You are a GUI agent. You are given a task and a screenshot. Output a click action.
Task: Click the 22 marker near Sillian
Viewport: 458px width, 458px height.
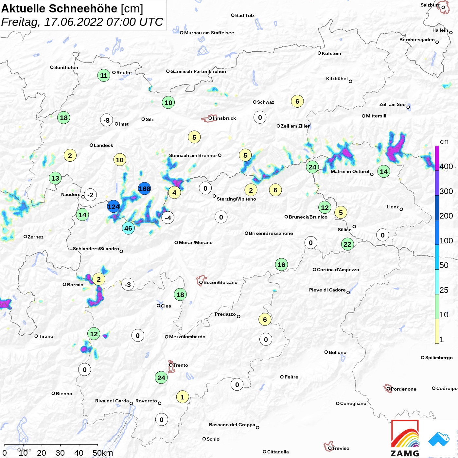(347, 244)
